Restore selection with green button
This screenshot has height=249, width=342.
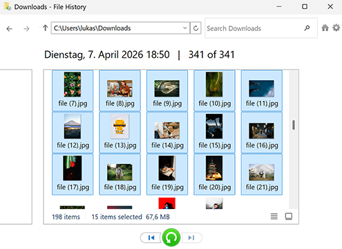[171, 237]
